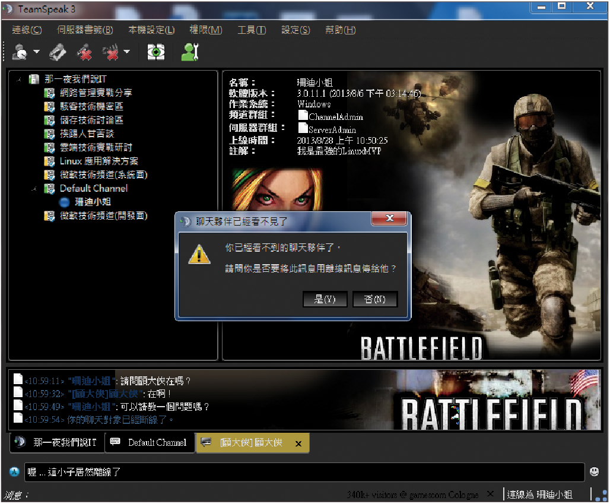The width and height of the screenshot is (610, 504).
Task: Click the ChannelAdmin group icon
Action: (303, 115)
